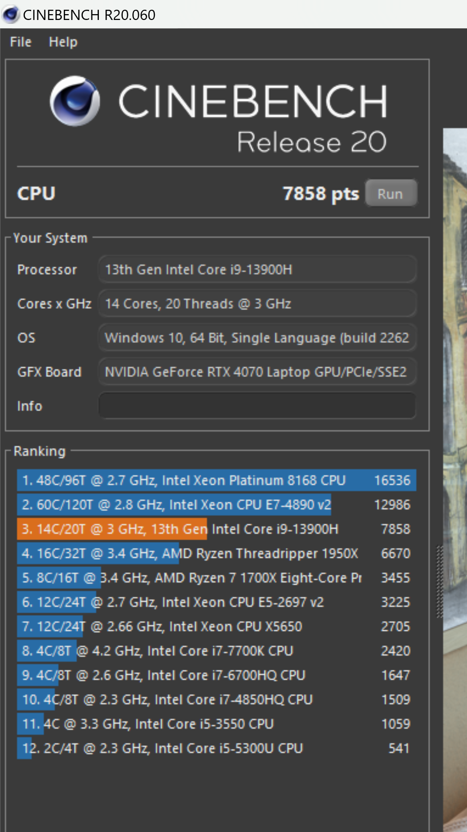Click the GFX Board field showing RTX 4070
The width and height of the screenshot is (467, 832).
point(257,372)
